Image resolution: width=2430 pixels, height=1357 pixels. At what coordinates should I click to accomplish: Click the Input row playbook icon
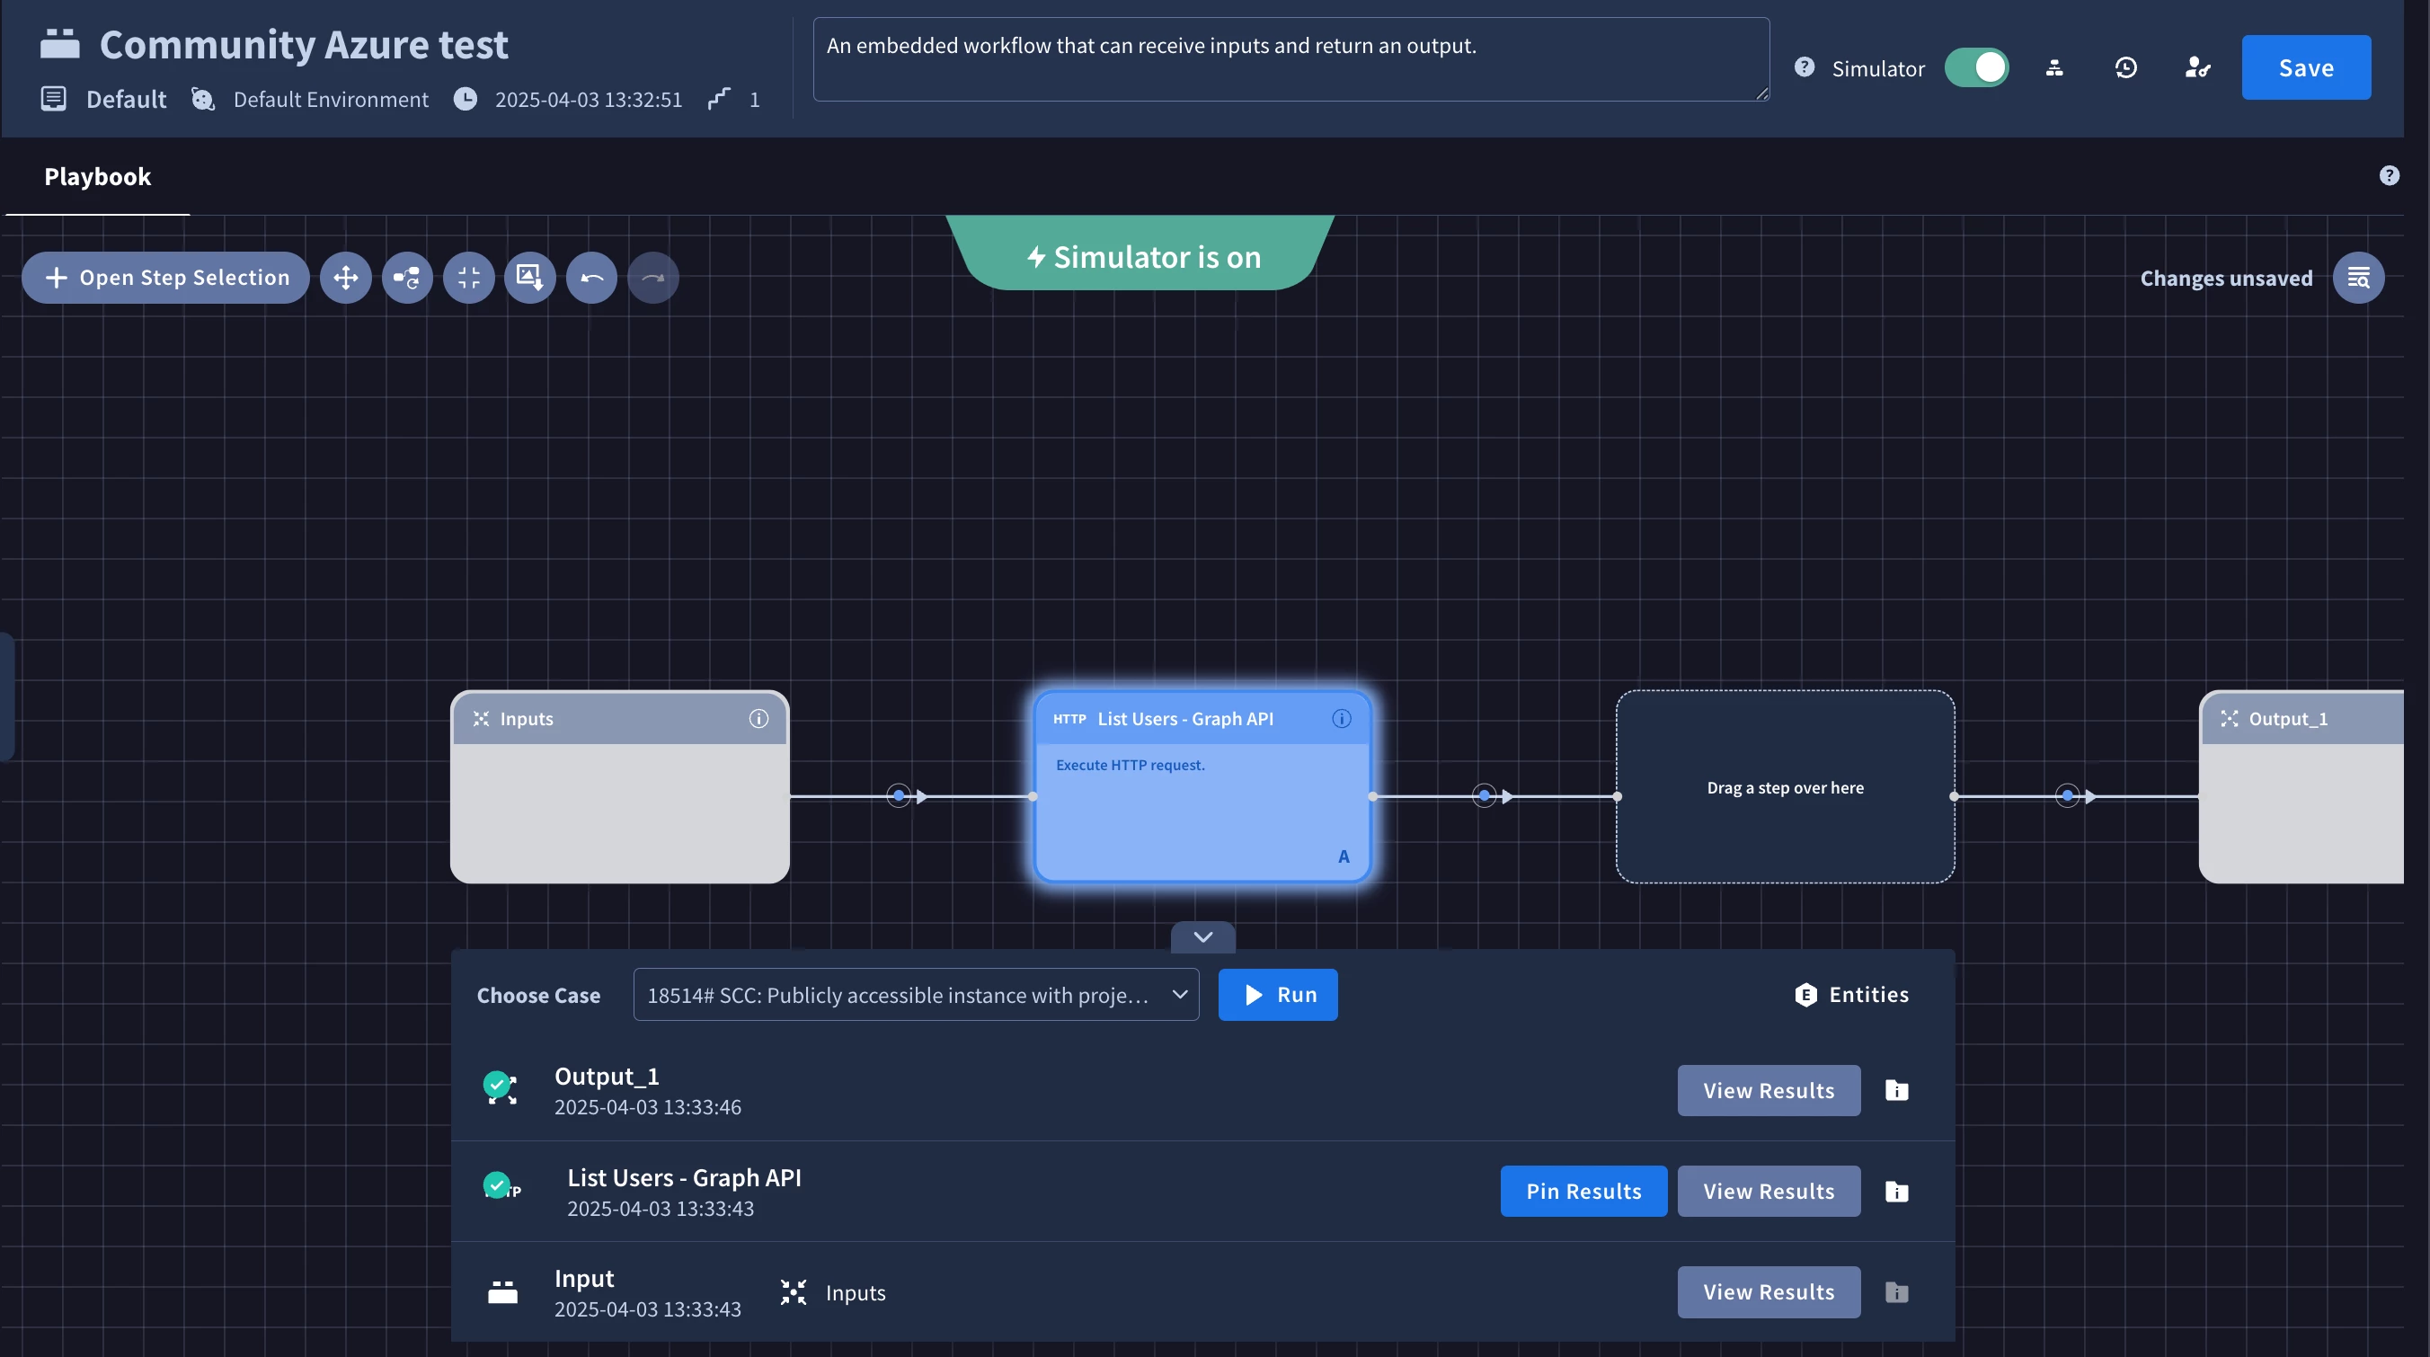click(502, 1292)
